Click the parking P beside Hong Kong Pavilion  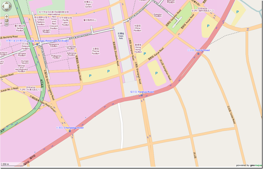[145, 54]
